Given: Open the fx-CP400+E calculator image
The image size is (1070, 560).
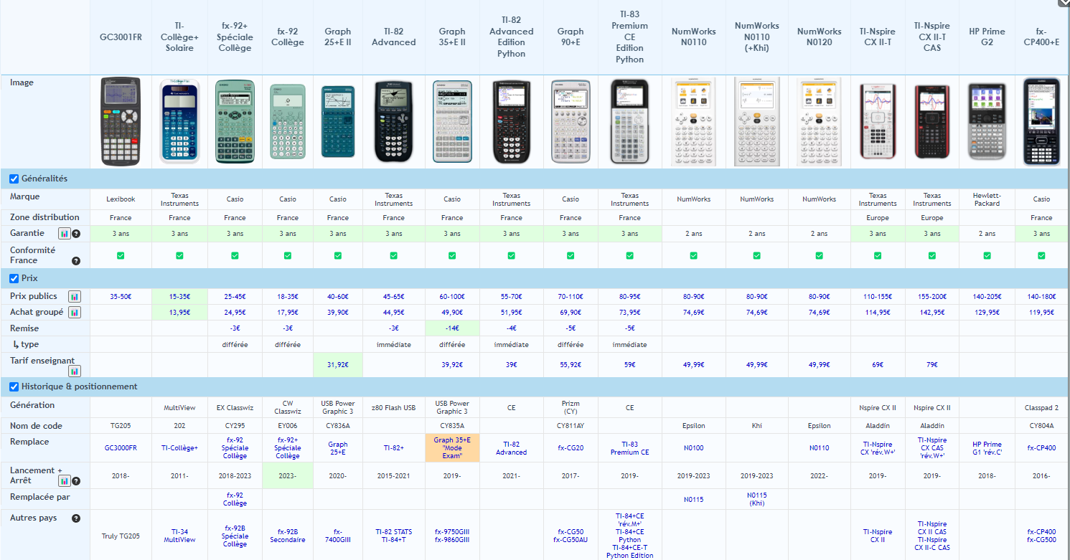Looking at the screenshot, I should pos(1041,121).
